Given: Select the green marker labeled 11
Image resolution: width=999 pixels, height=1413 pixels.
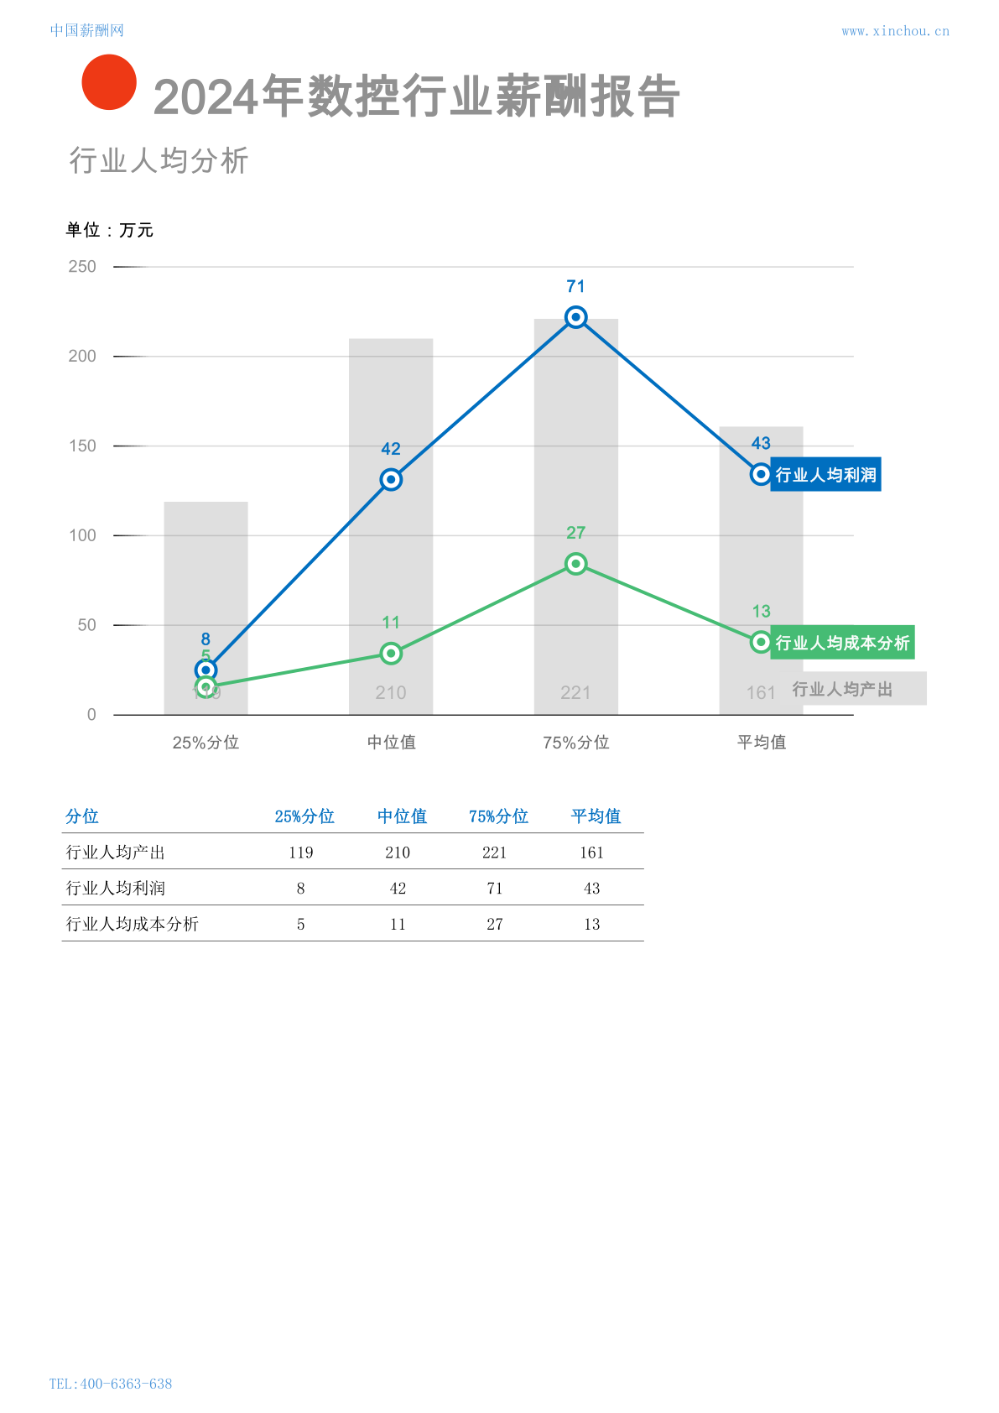Looking at the screenshot, I should [x=391, y=654].
